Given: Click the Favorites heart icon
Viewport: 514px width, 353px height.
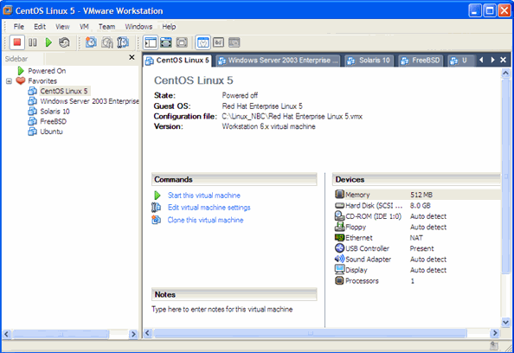Looking at the screenshot, I should pyautogui.click(x=21, y=80).
